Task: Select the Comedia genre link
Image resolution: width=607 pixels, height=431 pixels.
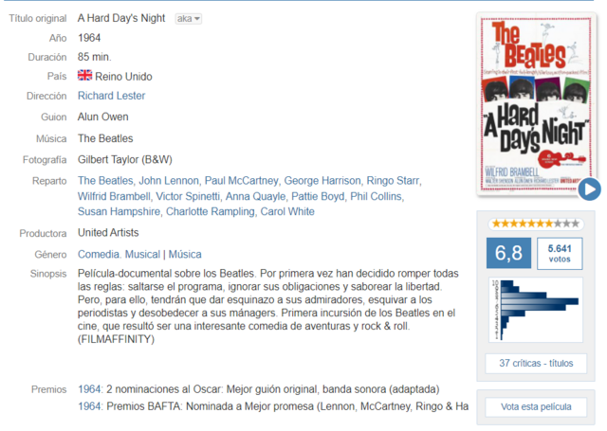Action: [99, 255]
